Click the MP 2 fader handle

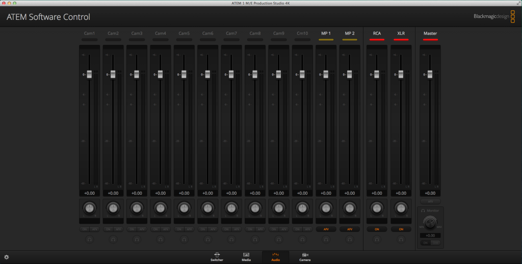(x=350, y=74)
